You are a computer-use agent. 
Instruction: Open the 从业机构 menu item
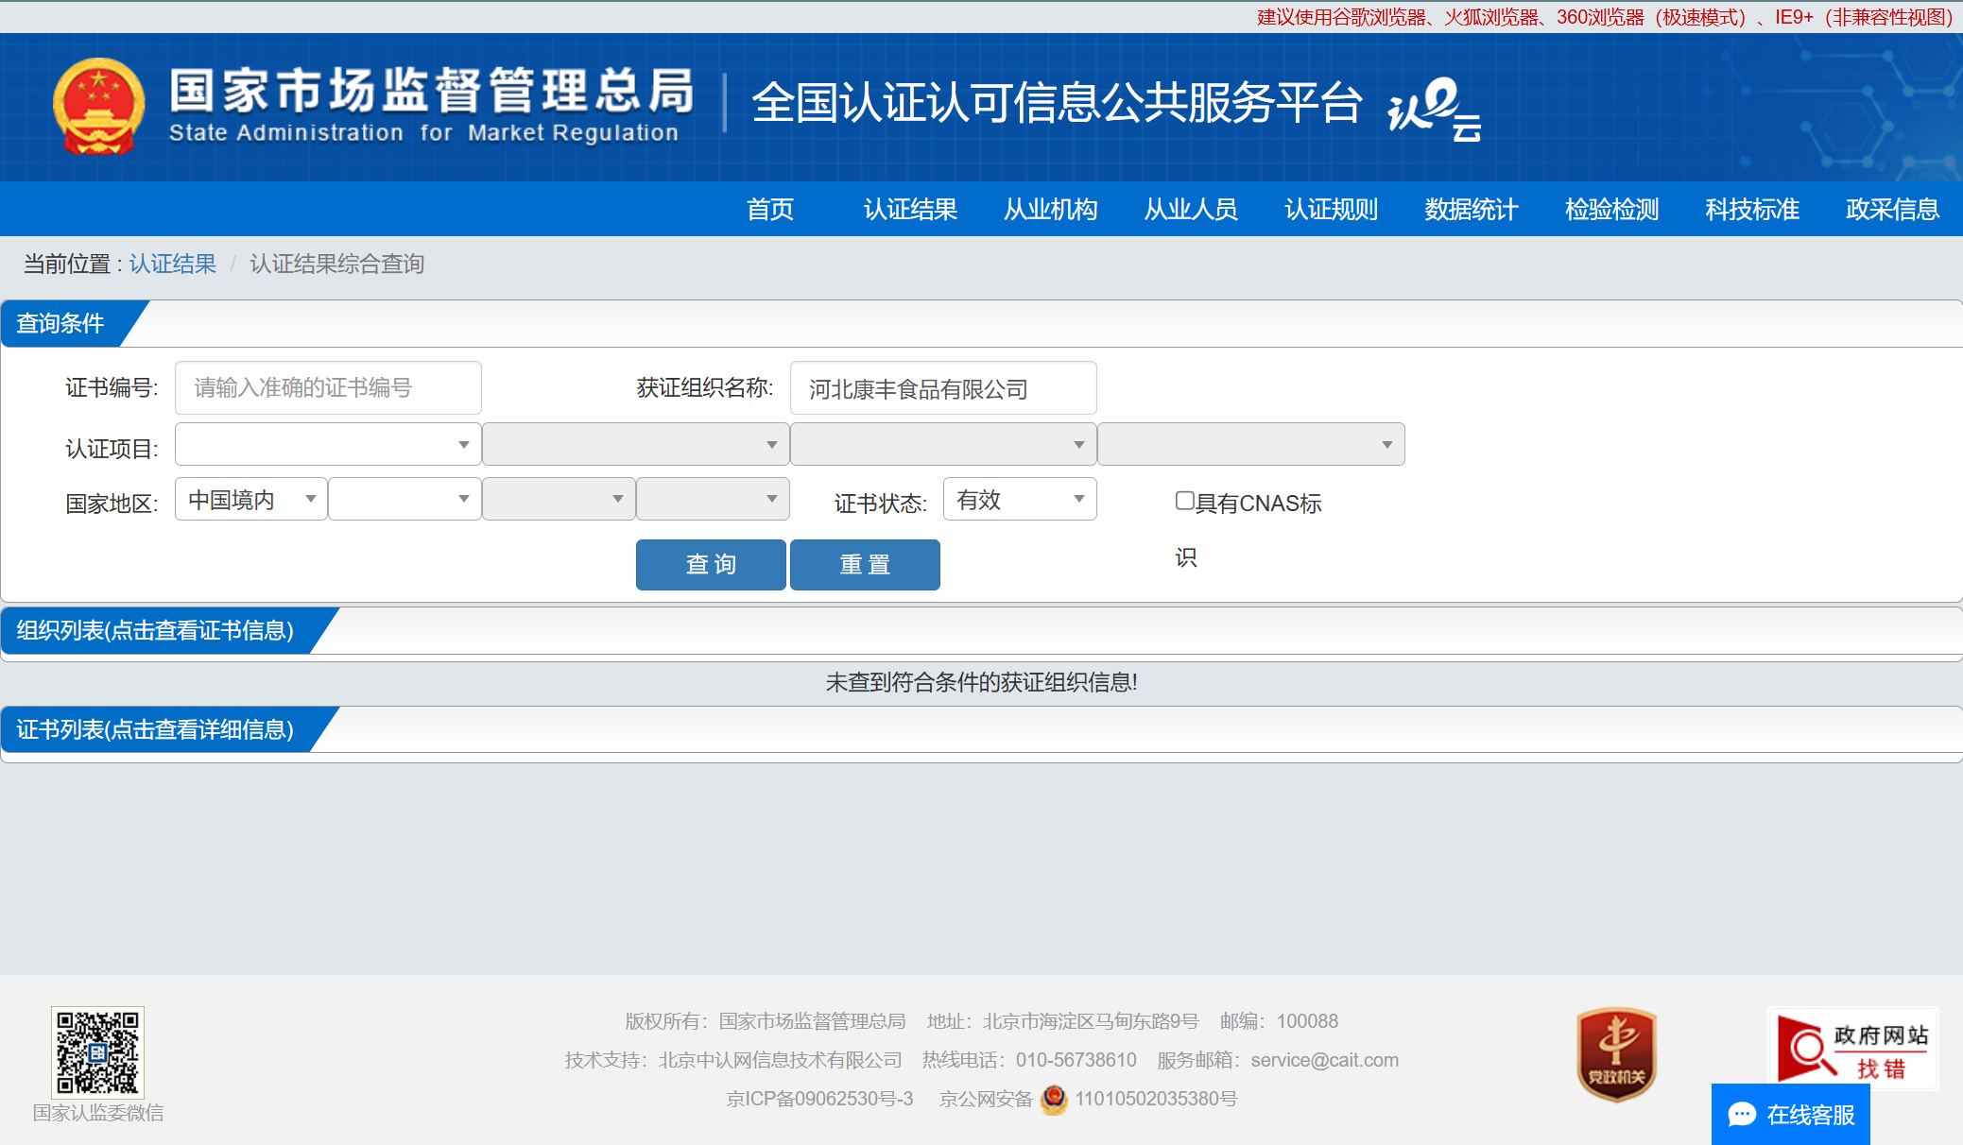click(1051, 209)
